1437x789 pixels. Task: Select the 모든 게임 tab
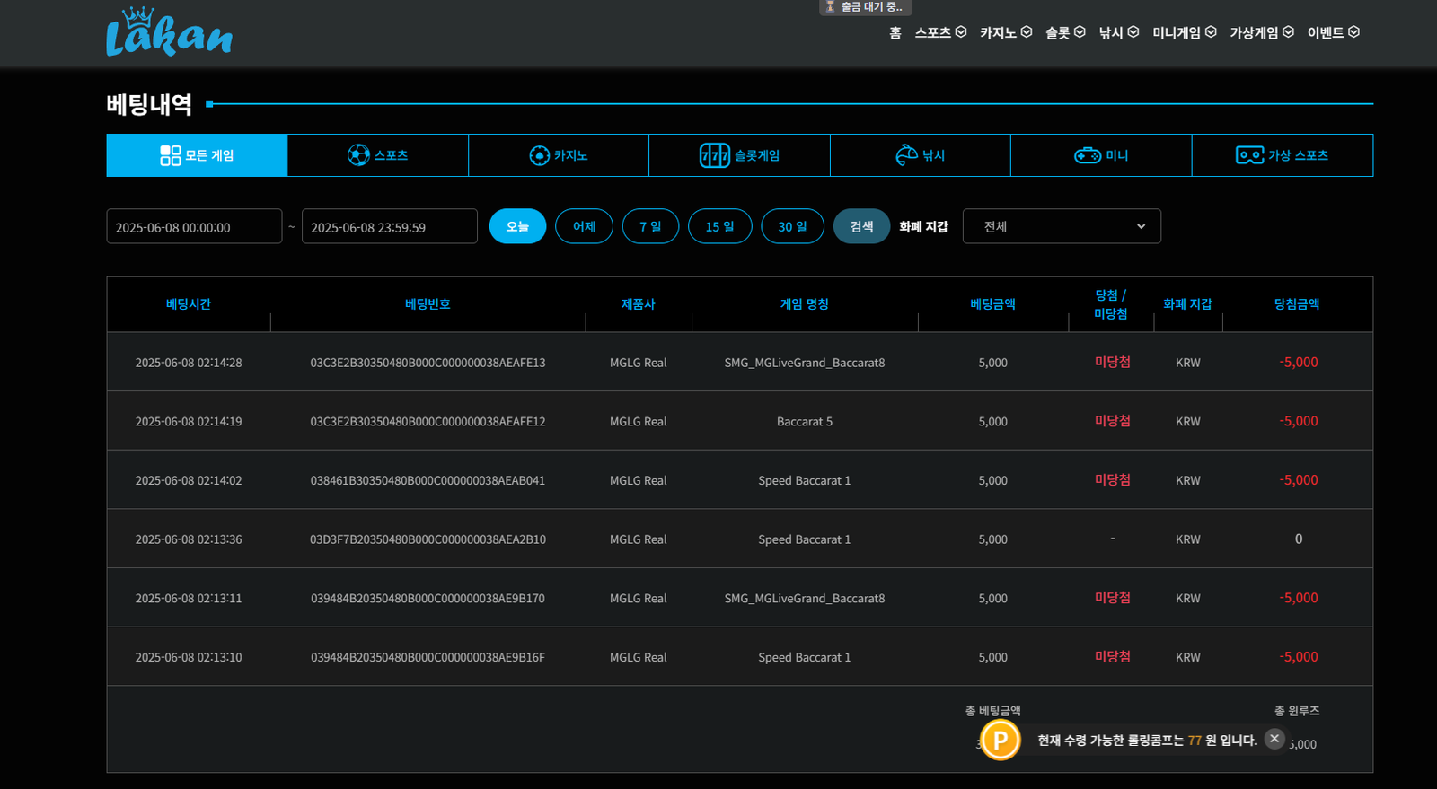[x=197, y=155]
